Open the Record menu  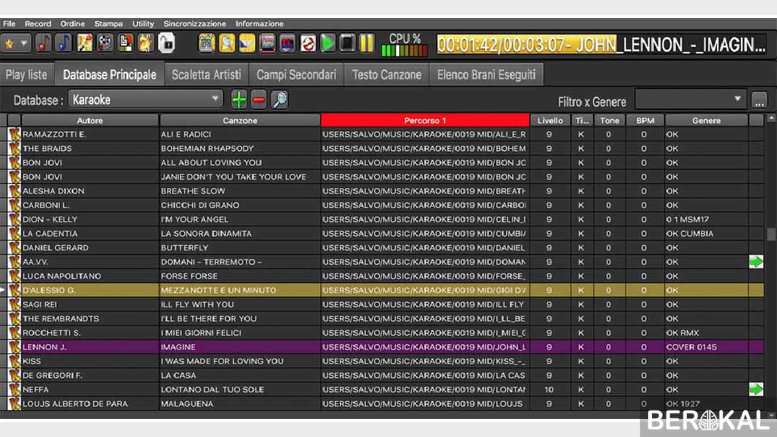click(38, 24)
